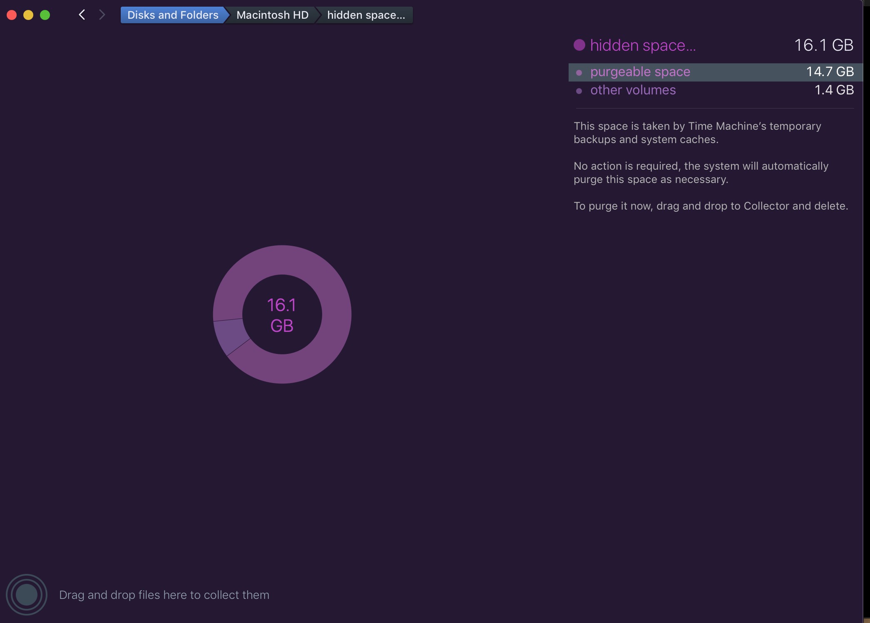Open Macintosh HD breadcrumb
This screenshot has width=870, height=623.
pos(272,15)
